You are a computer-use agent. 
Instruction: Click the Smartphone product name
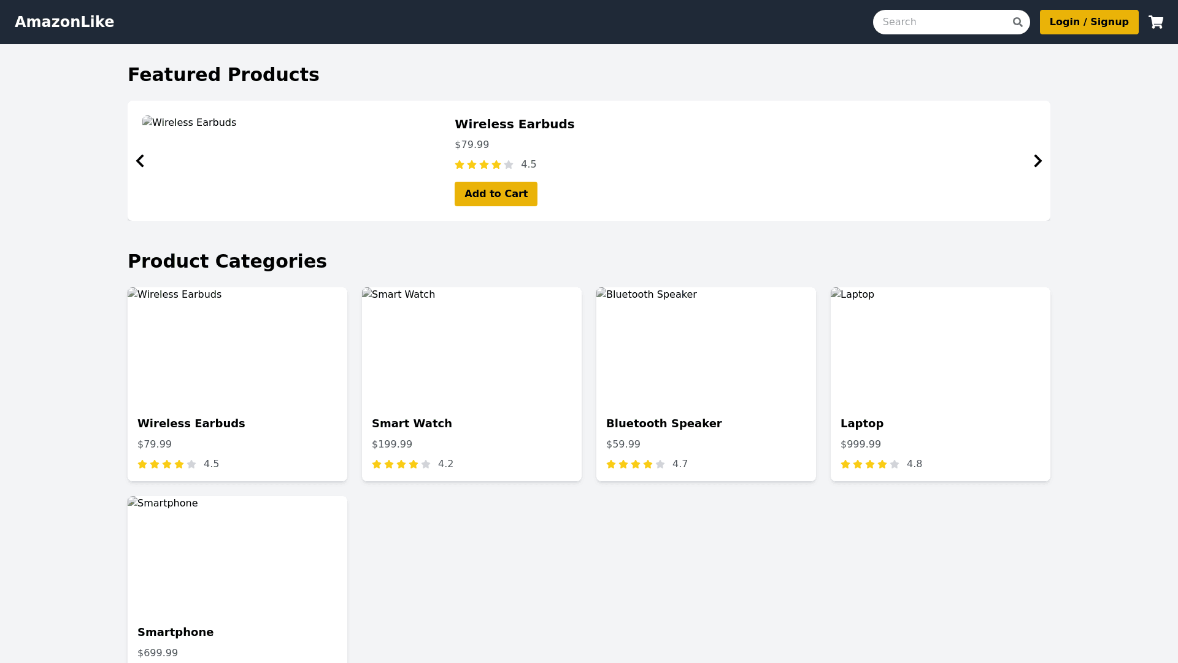(175, 632)
